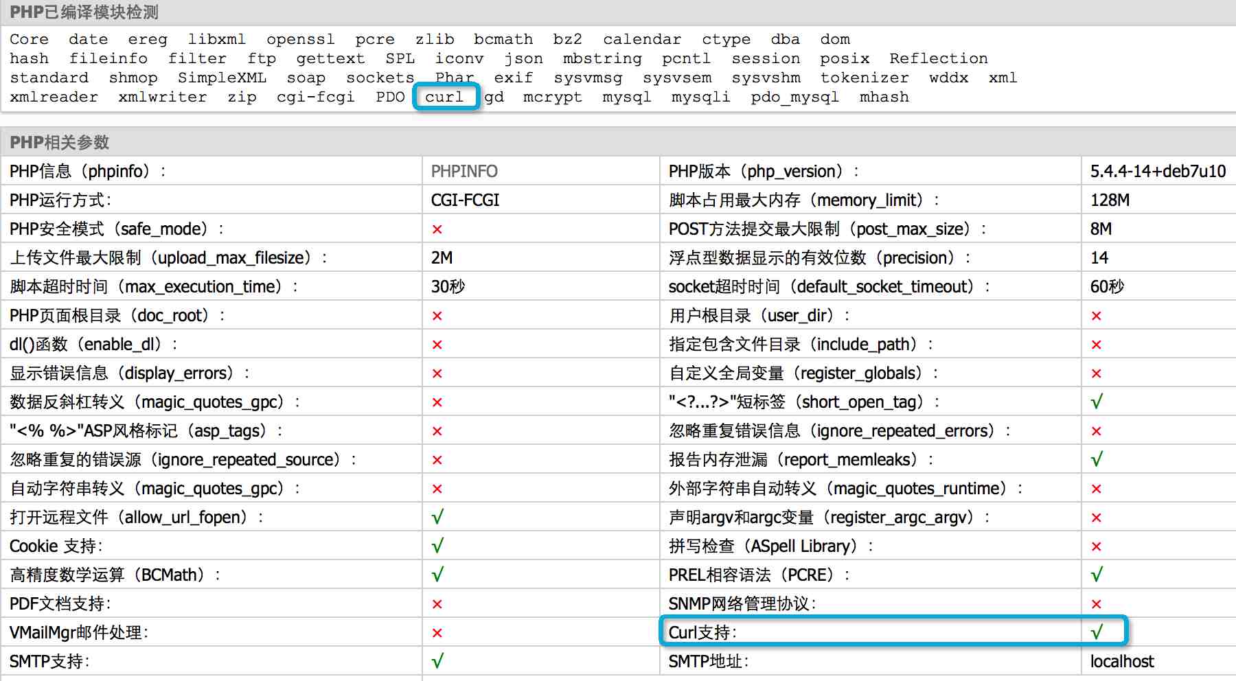Click the red cross beside SNMP网络管理协议
The image size is (1236, 681).
pos(1097,603)
